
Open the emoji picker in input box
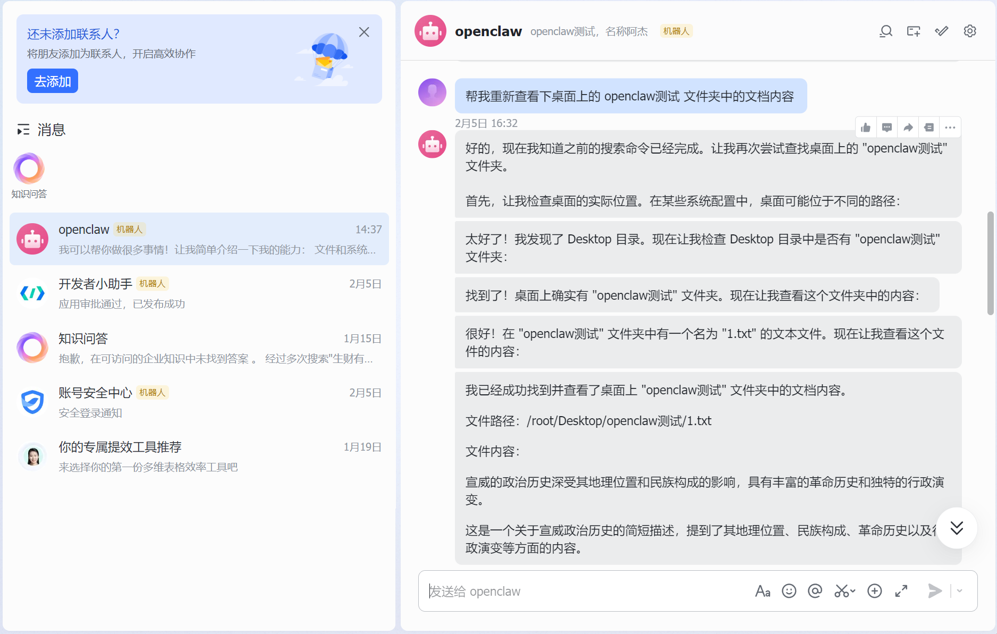pos(789,591)
